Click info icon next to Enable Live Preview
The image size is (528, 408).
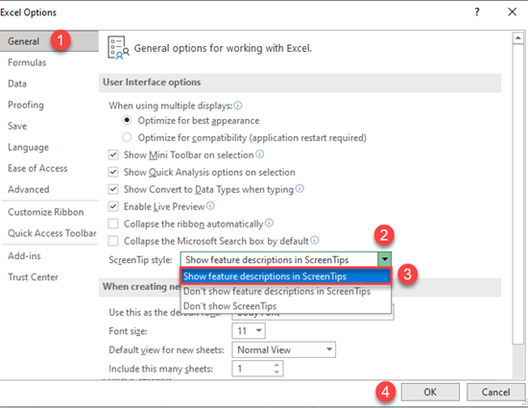pos(210,205)
